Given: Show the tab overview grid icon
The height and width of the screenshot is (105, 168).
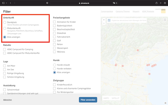Looking at the screenshot, I should pyautogui.click(x=165, y=3).
